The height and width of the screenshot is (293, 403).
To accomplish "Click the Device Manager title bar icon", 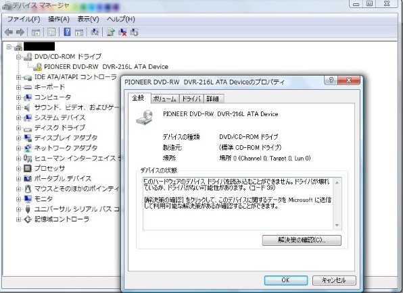I will click(7, 5).
